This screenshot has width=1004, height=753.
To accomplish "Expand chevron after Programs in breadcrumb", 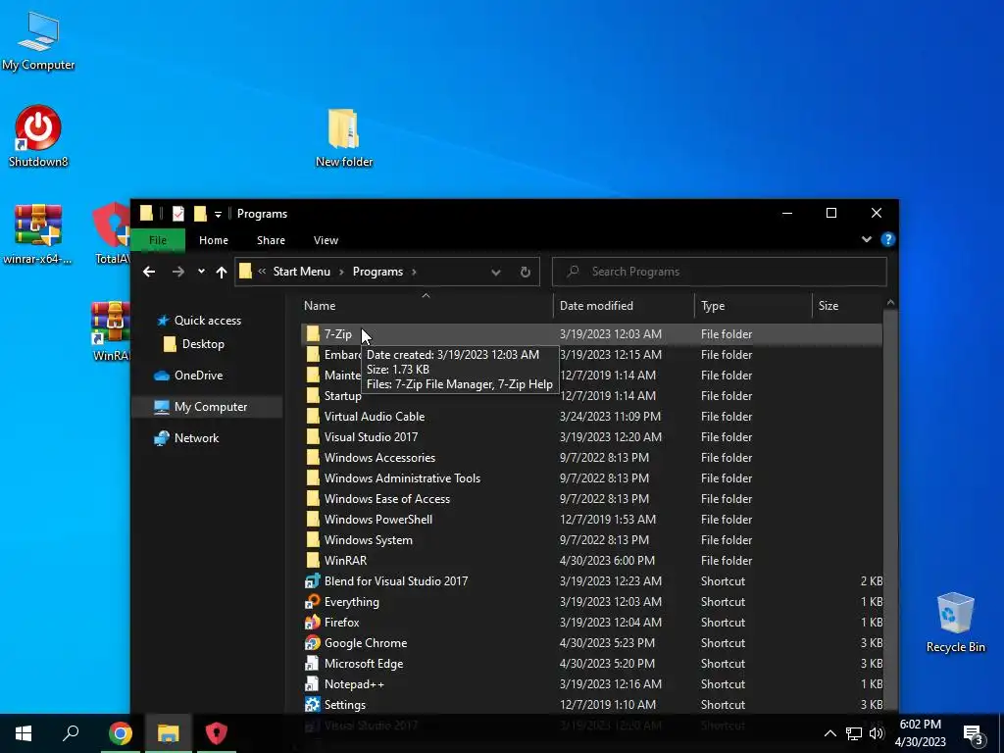I will [415, 273].
